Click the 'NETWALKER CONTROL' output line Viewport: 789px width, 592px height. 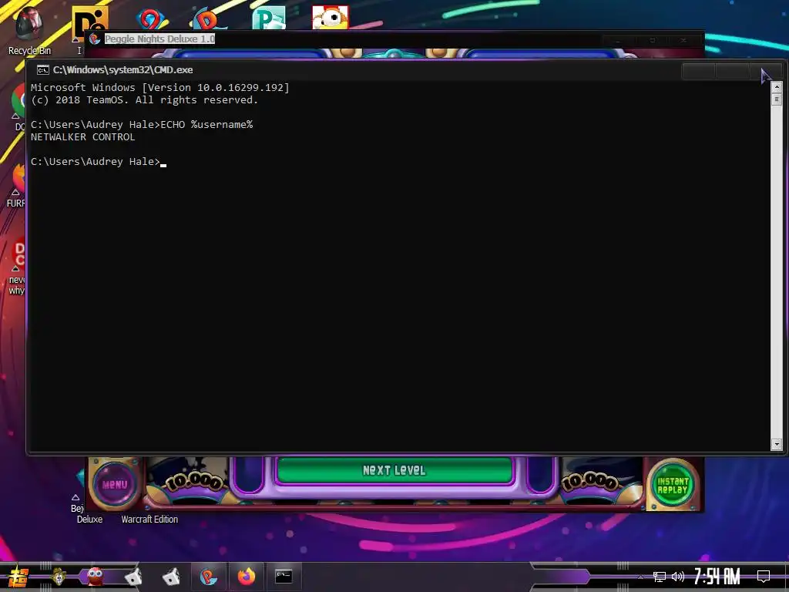(x=82, y=137)
